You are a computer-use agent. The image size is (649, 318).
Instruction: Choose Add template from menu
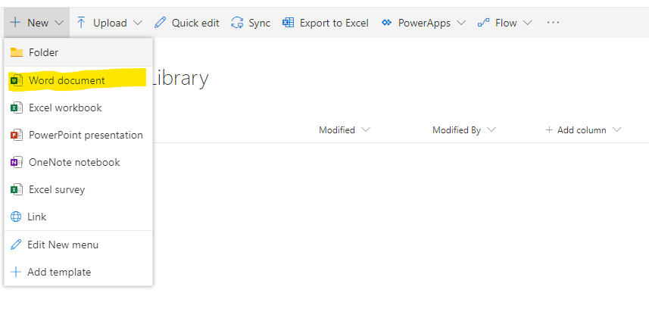pos(59,272)
